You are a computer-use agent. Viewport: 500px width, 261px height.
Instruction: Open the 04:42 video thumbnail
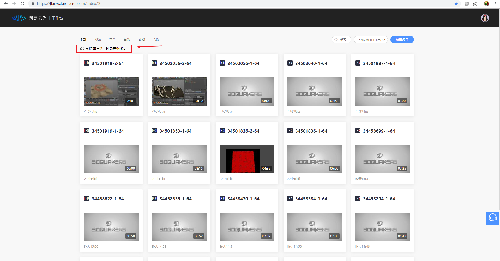click(x=383, y=227)
